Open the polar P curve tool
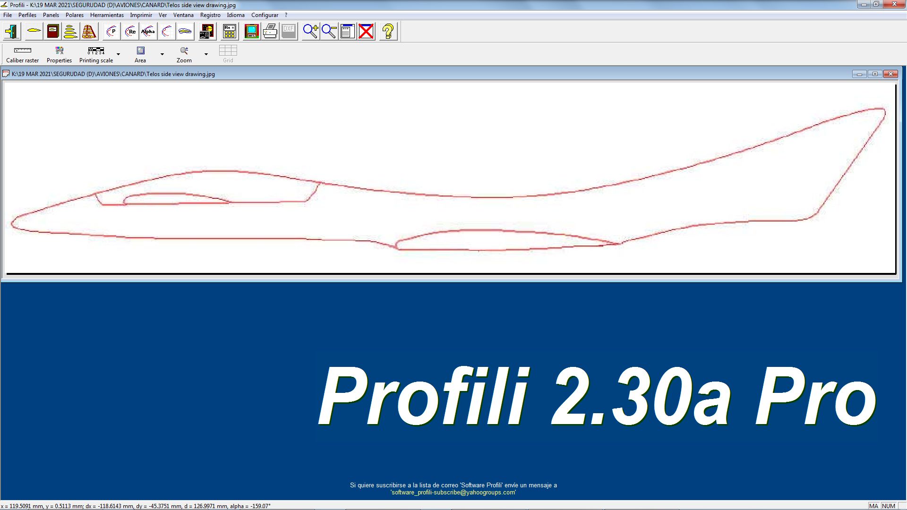 111,32
